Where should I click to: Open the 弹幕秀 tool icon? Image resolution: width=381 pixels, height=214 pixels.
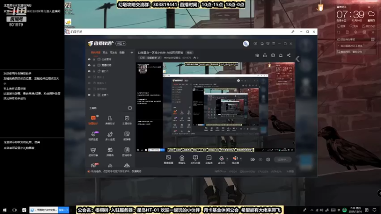(110, 152)
